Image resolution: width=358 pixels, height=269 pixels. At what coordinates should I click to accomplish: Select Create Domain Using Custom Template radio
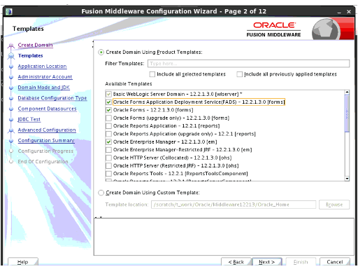click(x=101, y=193)
